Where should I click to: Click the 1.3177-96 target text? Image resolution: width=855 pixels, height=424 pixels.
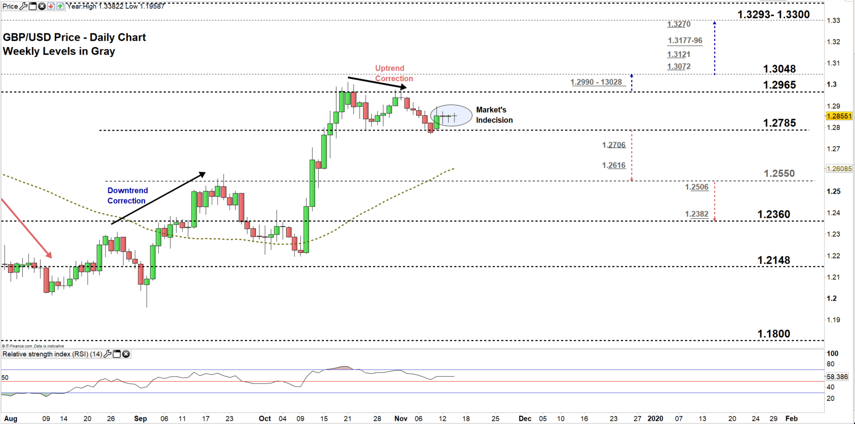685,40
